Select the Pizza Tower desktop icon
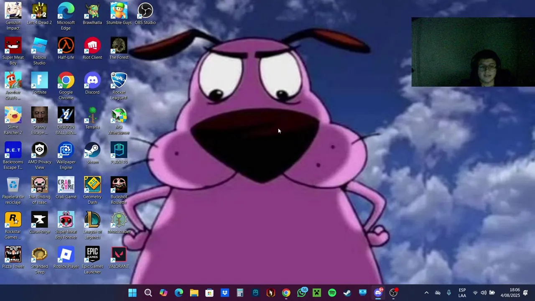535x301 pixels. (13, 258)
